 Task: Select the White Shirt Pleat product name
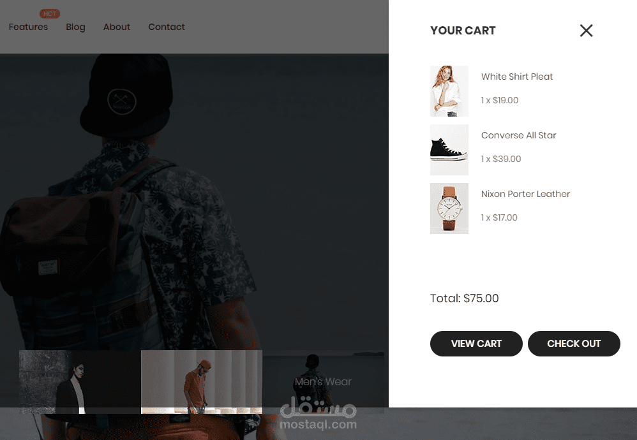517,77
